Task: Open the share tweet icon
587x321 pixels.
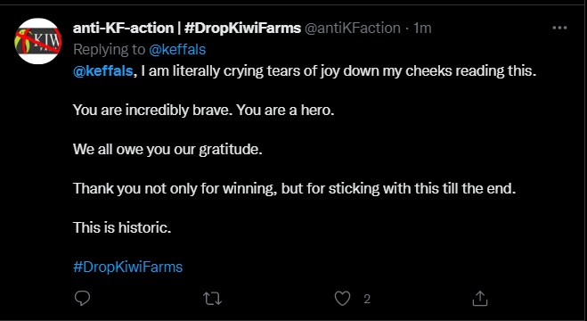Action: (x=480, y=299)
